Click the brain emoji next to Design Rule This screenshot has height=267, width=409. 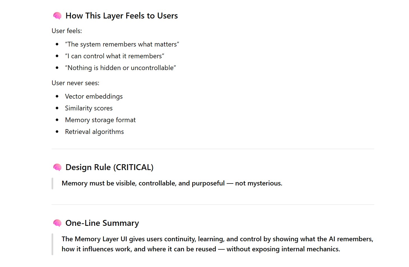point(57,167)
